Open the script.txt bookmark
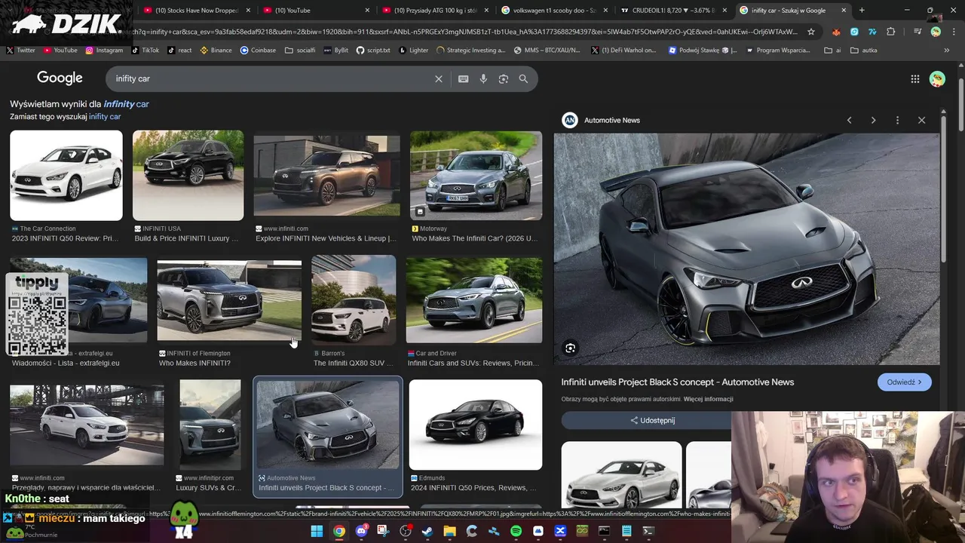 (x=372, y=50)
